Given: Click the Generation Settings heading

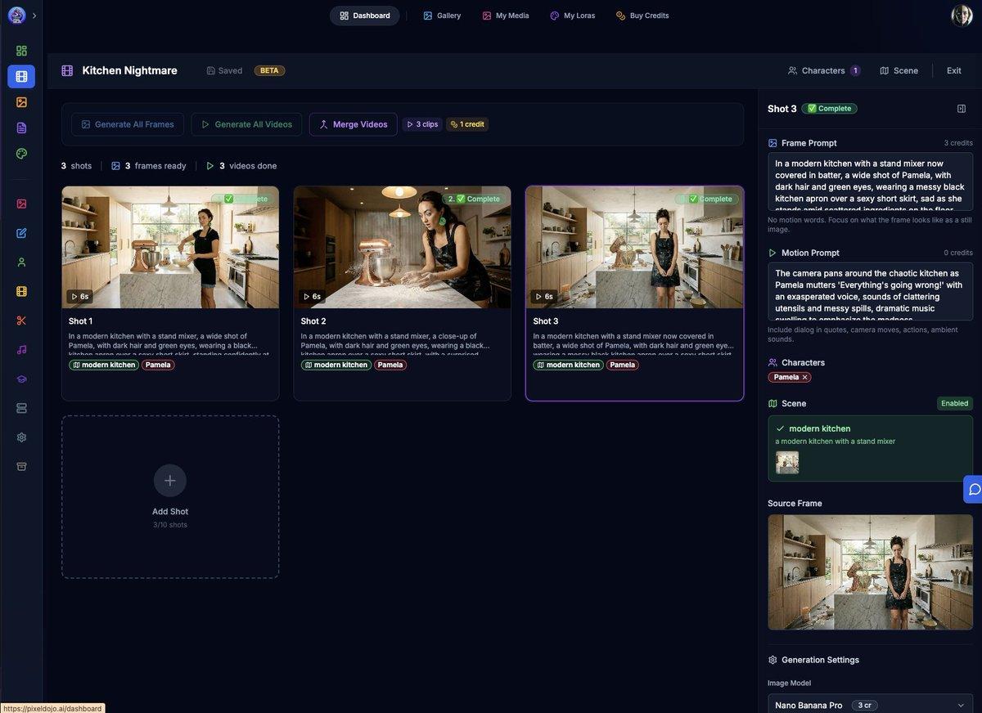Looking at the screenshot, I should (x=820, y=660).
